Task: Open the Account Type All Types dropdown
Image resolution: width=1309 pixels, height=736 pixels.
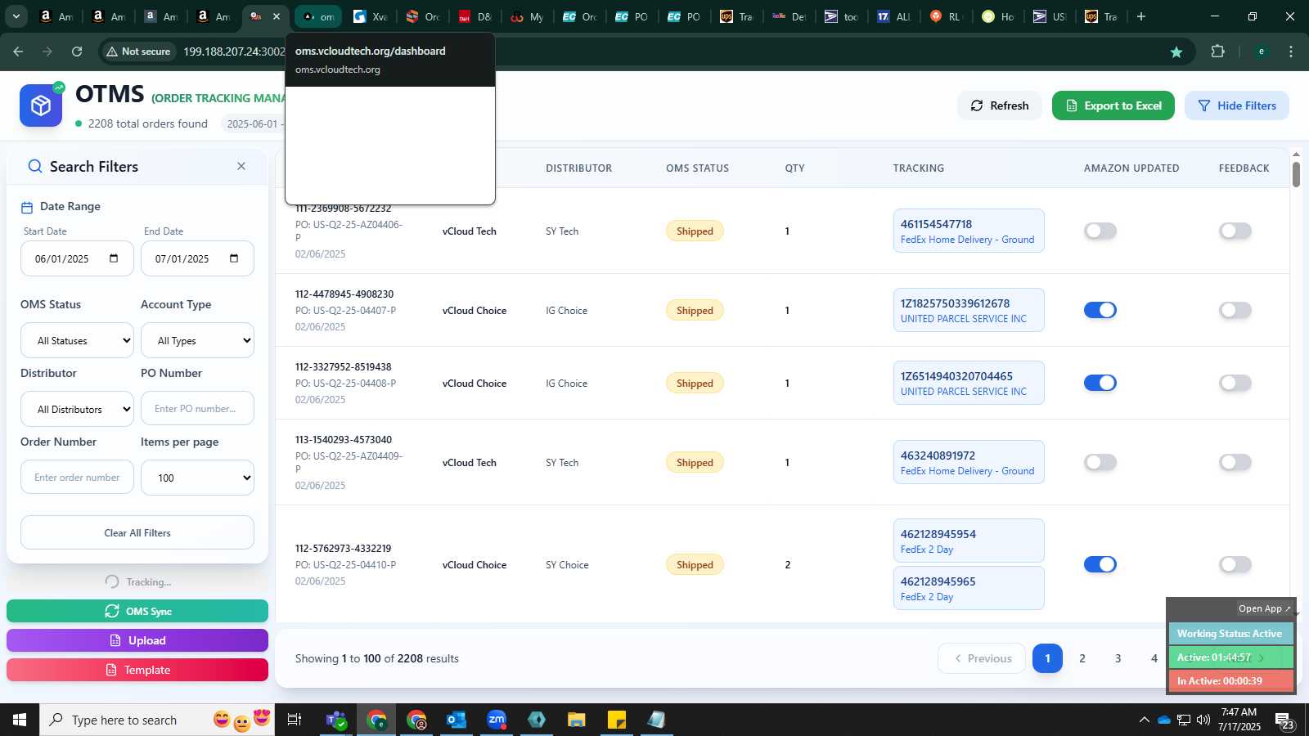Action: pos(197,340)
